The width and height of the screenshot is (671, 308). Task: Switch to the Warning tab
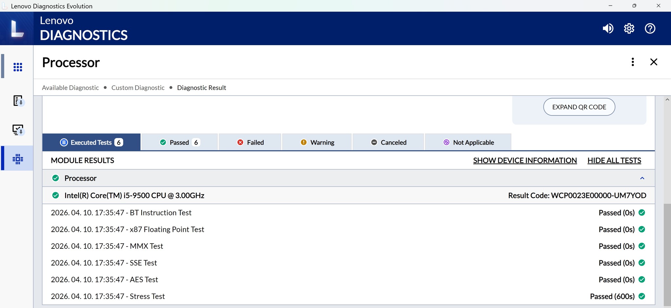[317, 142]
